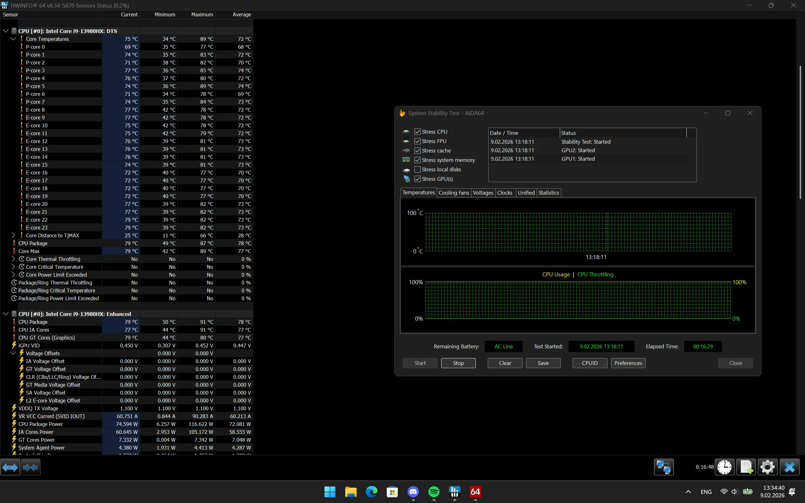Image resolution: width=805 pixels, height=503 pixels.
Task: Uncheck the Stress GPU(s) option
Action: (x=418, y=179)
